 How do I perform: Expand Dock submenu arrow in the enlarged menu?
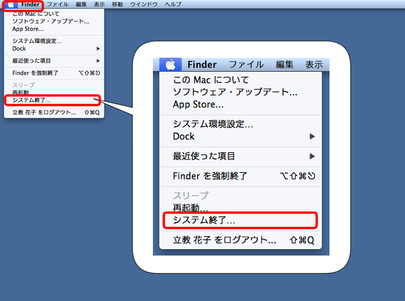(312, 136)
